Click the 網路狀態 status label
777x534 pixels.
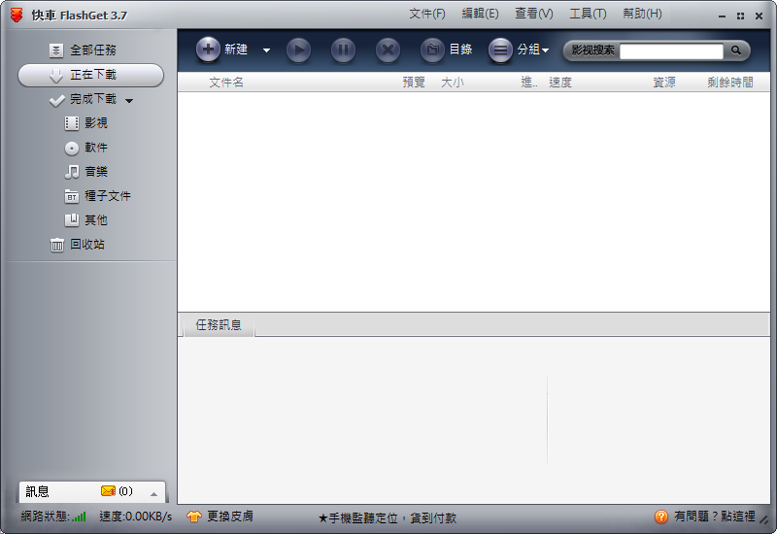[x=45, y=517]
